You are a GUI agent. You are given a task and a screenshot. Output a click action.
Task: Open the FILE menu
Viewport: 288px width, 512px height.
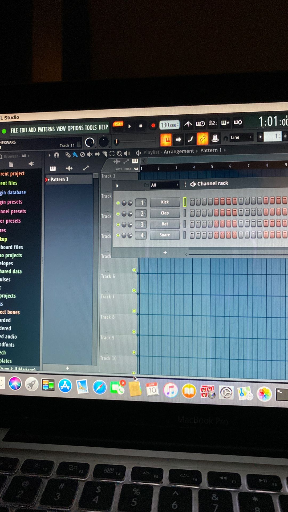pos(14,130)
